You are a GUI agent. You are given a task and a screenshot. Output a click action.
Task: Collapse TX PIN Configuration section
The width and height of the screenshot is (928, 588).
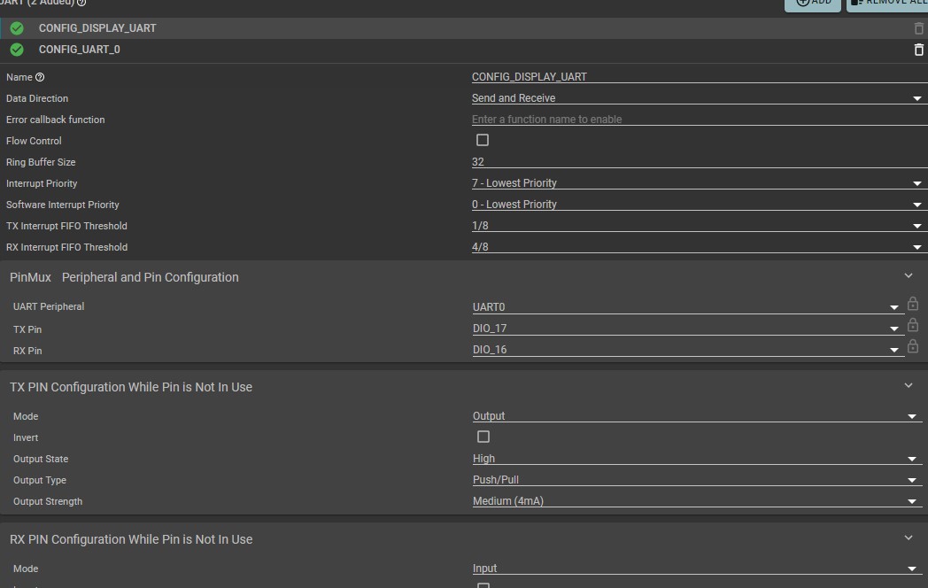tap(909, 386)
